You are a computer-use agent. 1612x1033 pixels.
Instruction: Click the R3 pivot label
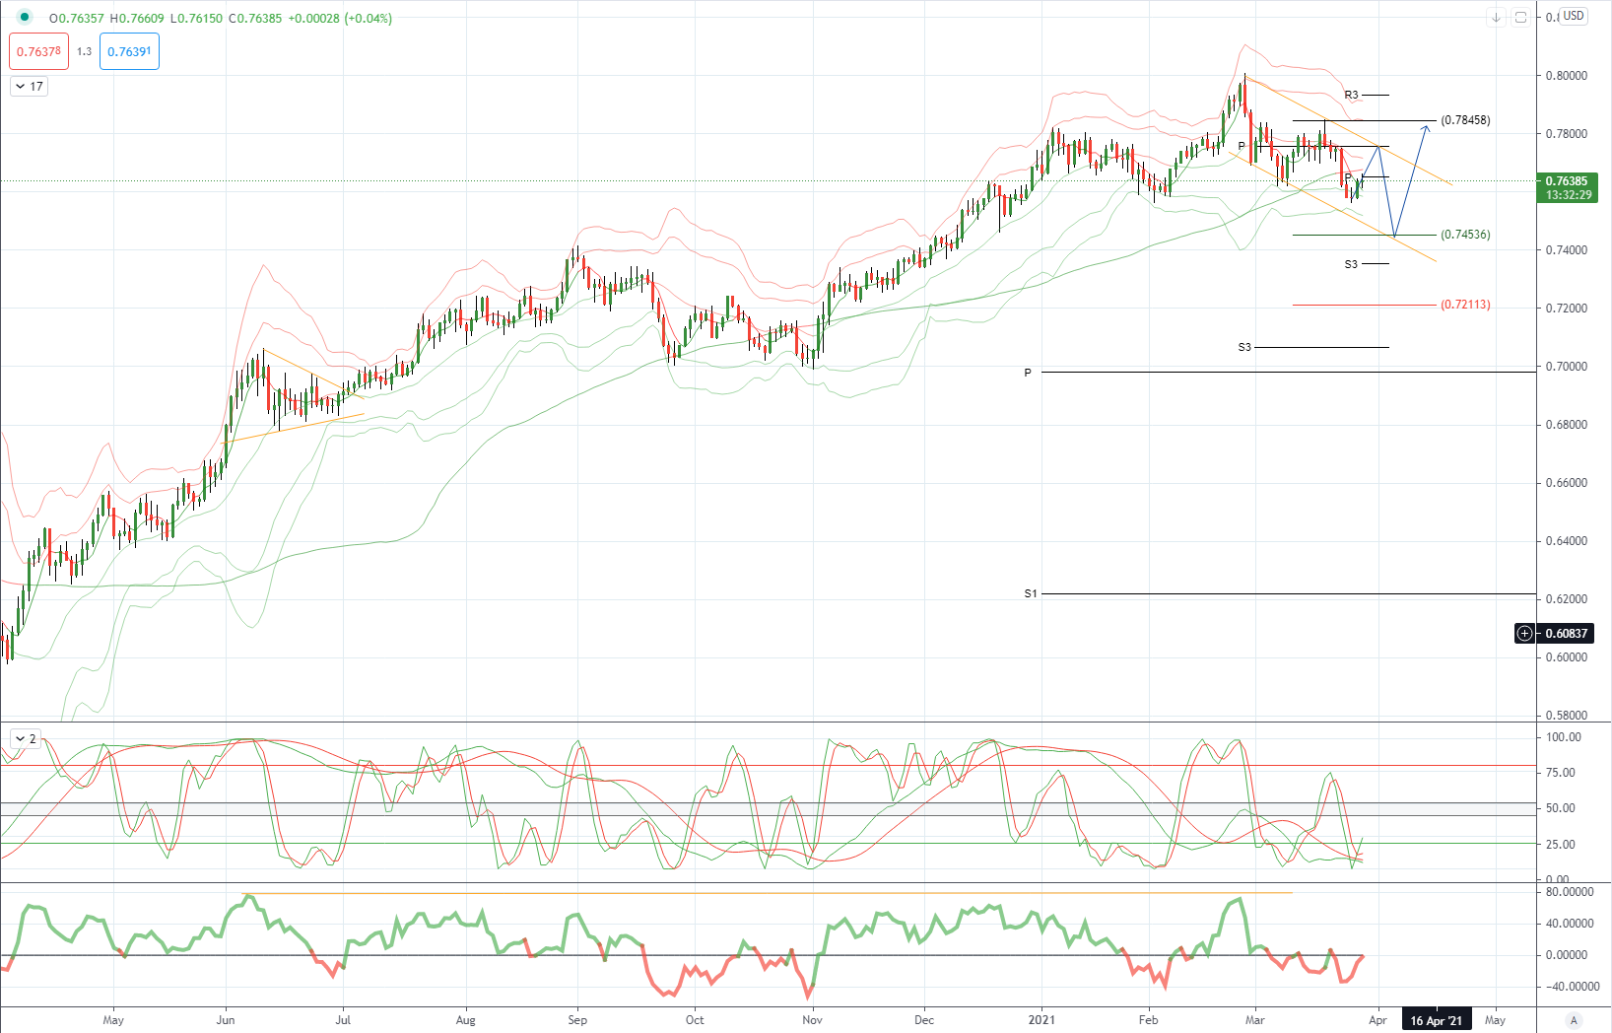click(1351, 96)
